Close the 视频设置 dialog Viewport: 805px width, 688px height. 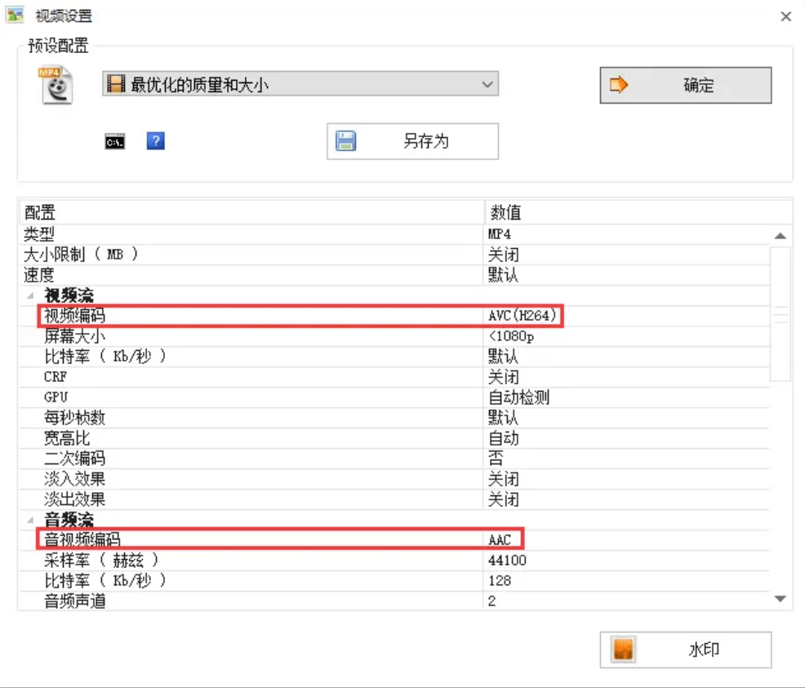[x=785, y=16]
